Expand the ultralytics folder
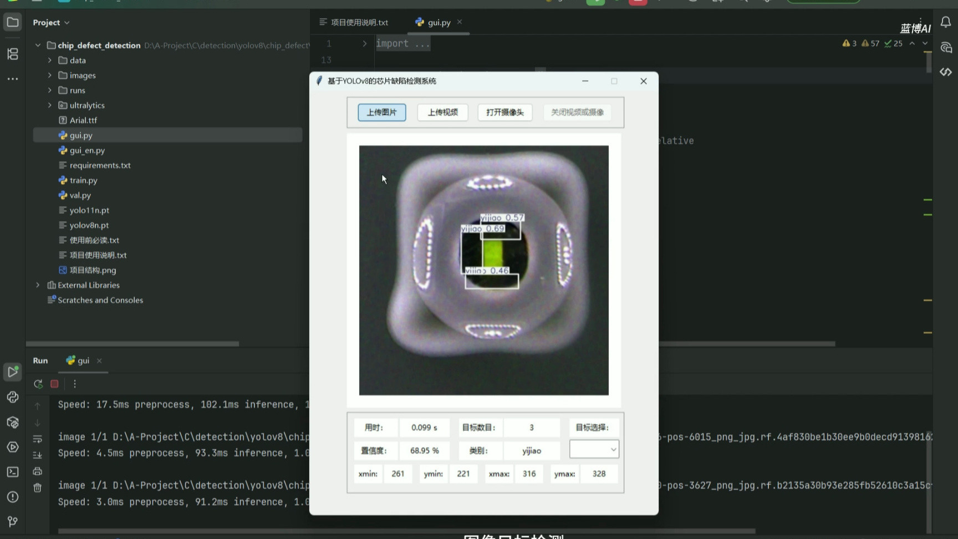Viewport: 958px width, 539px height. point(49,105)
